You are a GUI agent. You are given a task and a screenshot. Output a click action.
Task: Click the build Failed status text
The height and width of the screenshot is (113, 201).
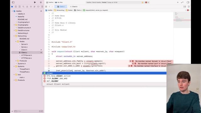click(x=104, y=2)
